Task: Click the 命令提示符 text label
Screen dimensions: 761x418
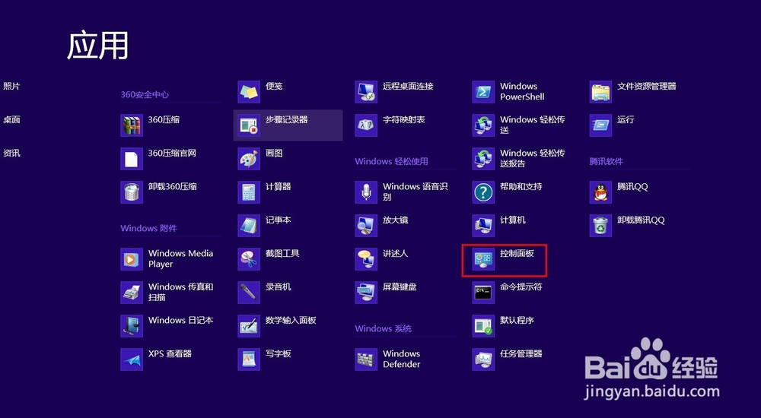Action: pyautogui.click(x=521, y=287)
